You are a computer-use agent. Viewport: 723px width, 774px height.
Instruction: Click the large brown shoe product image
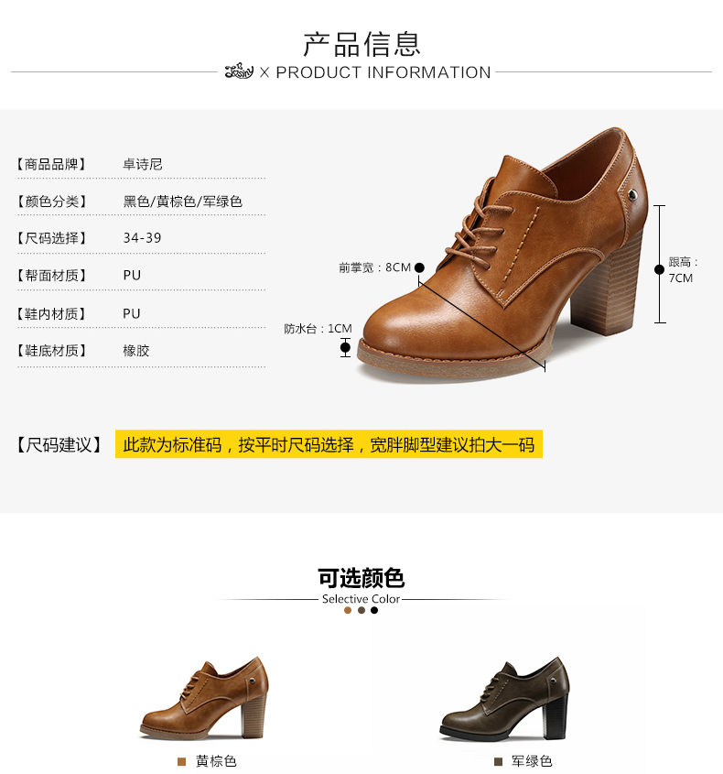click(x=503, y=255)
